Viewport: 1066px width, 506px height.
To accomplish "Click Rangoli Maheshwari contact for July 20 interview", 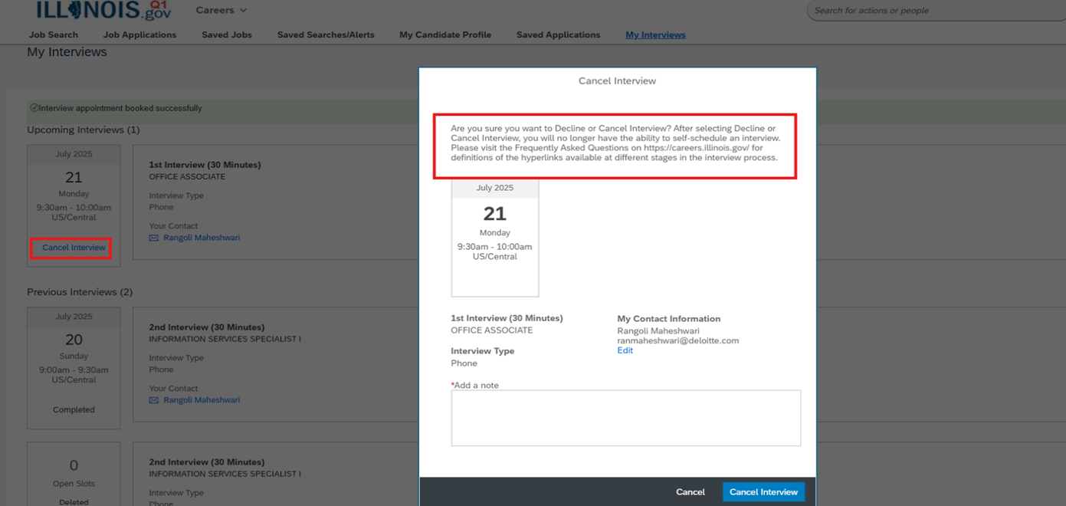I will click(x=202, y=400).
